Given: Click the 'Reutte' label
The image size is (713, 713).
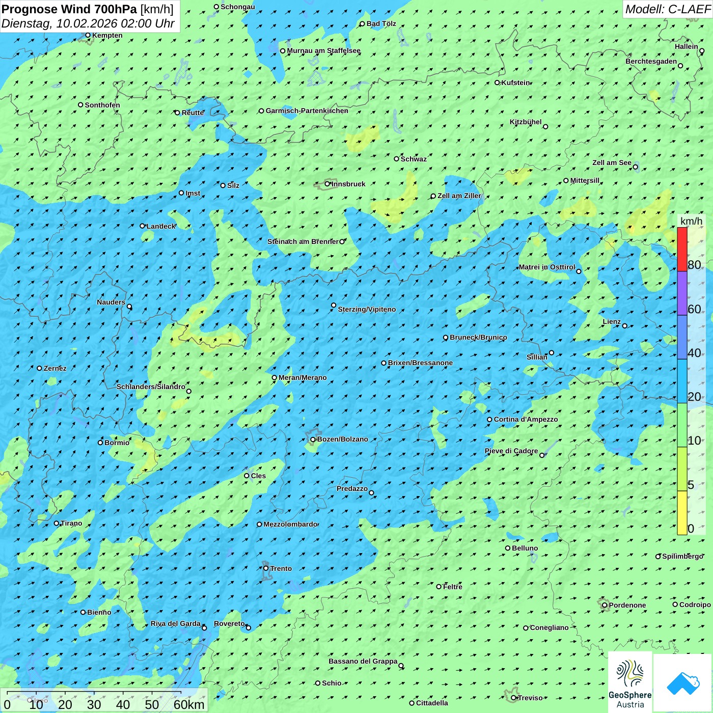Looking at the screenshot, I should click(193, 113).
